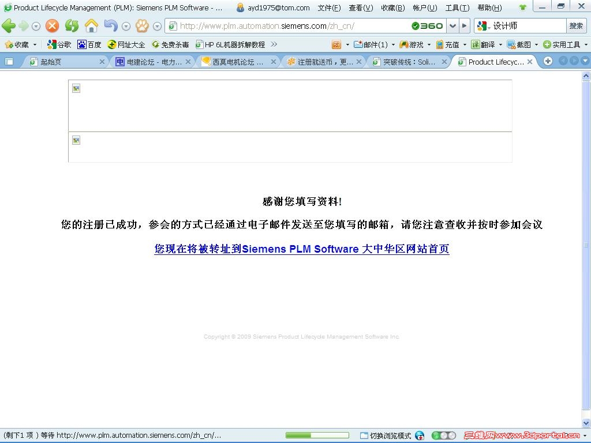
Task: Open address bar history dropdown
Action: 453,26
